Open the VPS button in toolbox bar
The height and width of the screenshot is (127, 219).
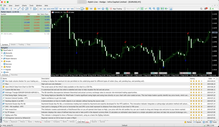click(x=206, y=122)
